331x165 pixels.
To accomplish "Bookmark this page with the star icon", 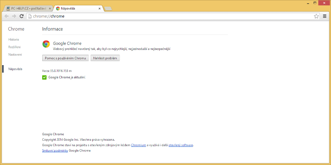I will click(x=317, y=16).
